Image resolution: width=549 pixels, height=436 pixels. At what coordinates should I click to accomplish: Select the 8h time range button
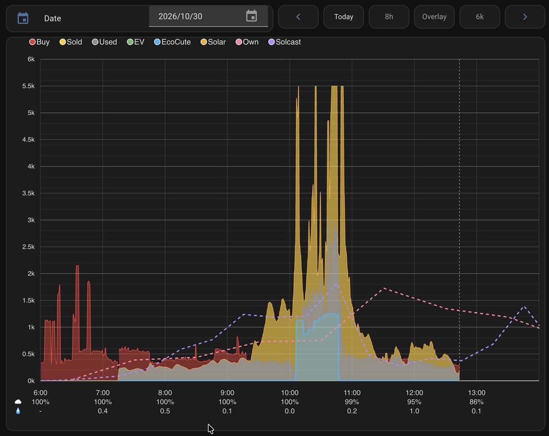pos(389,17)
